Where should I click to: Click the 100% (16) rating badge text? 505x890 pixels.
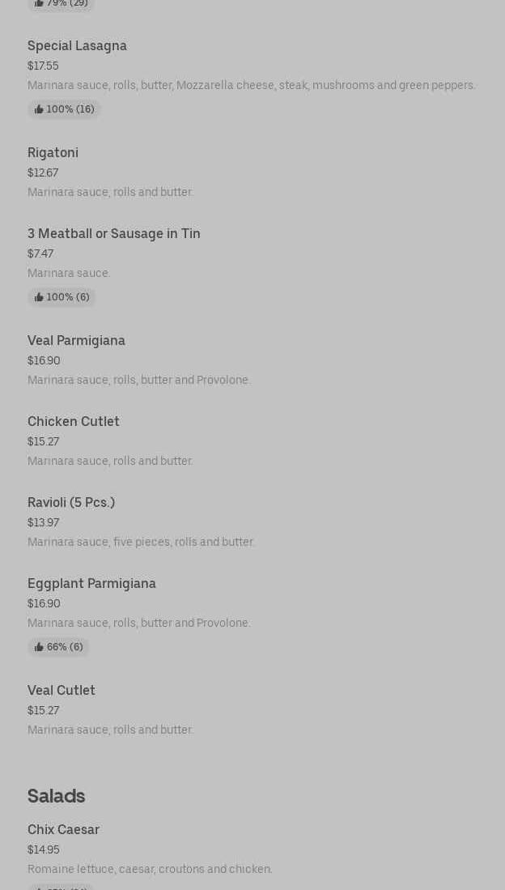(70, 109)
